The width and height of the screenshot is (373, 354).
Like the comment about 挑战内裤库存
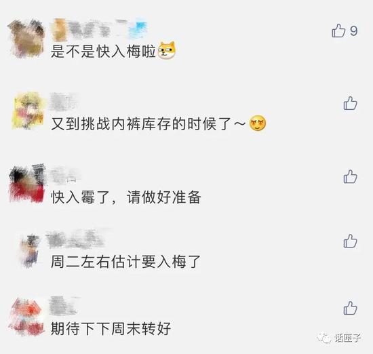[x=350, y=103]
